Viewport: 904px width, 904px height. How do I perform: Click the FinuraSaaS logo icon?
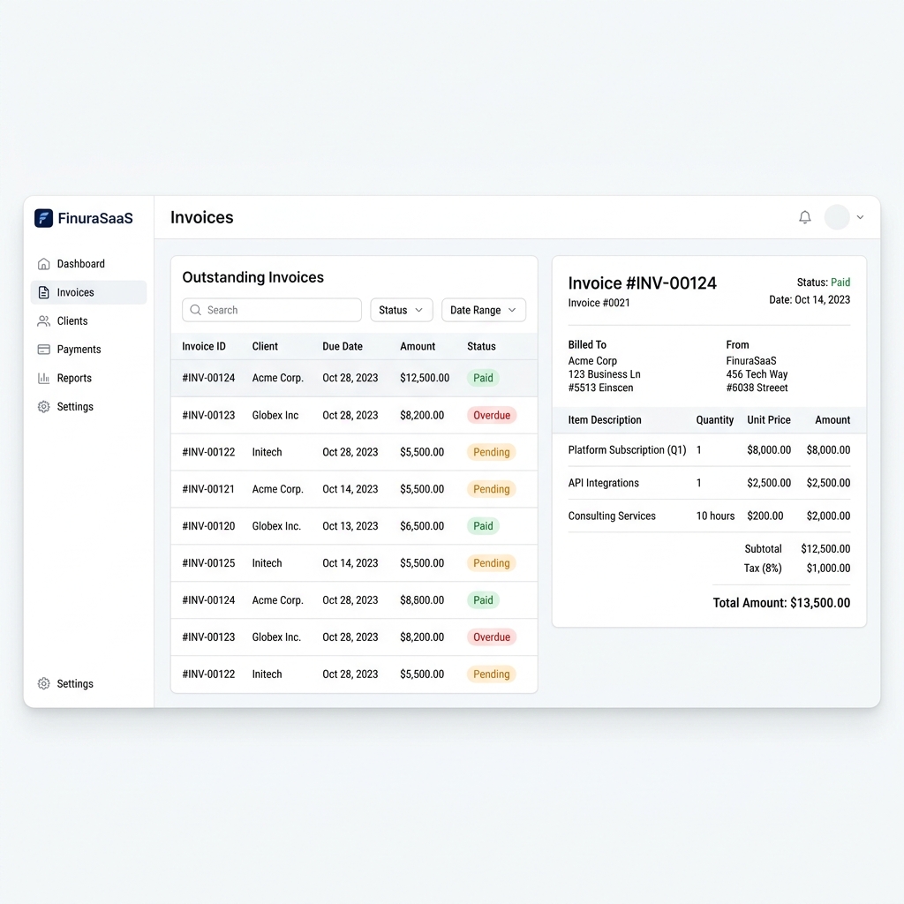(44, 218)
